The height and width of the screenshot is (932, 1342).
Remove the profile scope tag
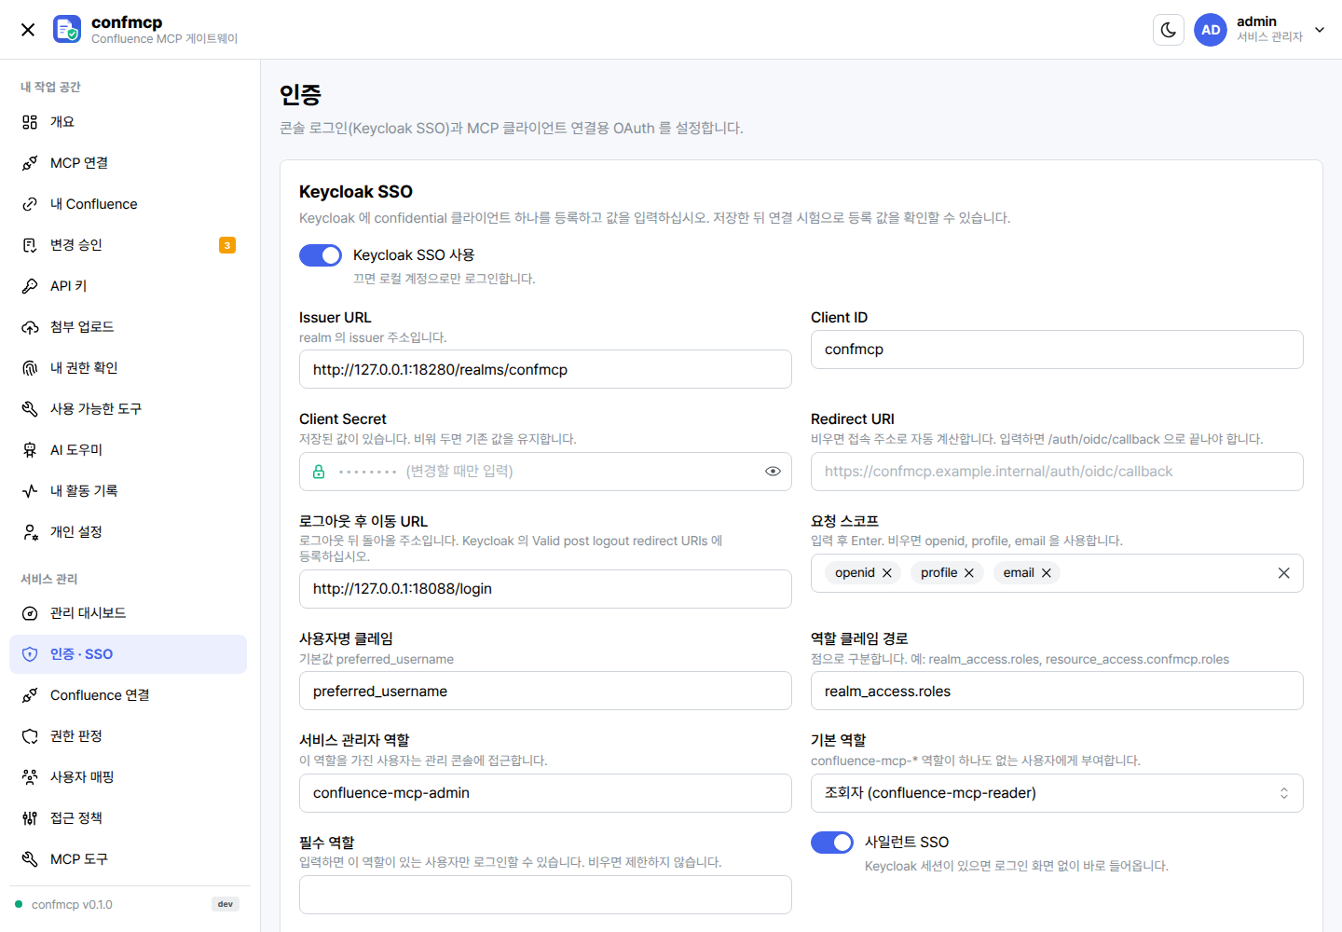click(x=969, y=573)
